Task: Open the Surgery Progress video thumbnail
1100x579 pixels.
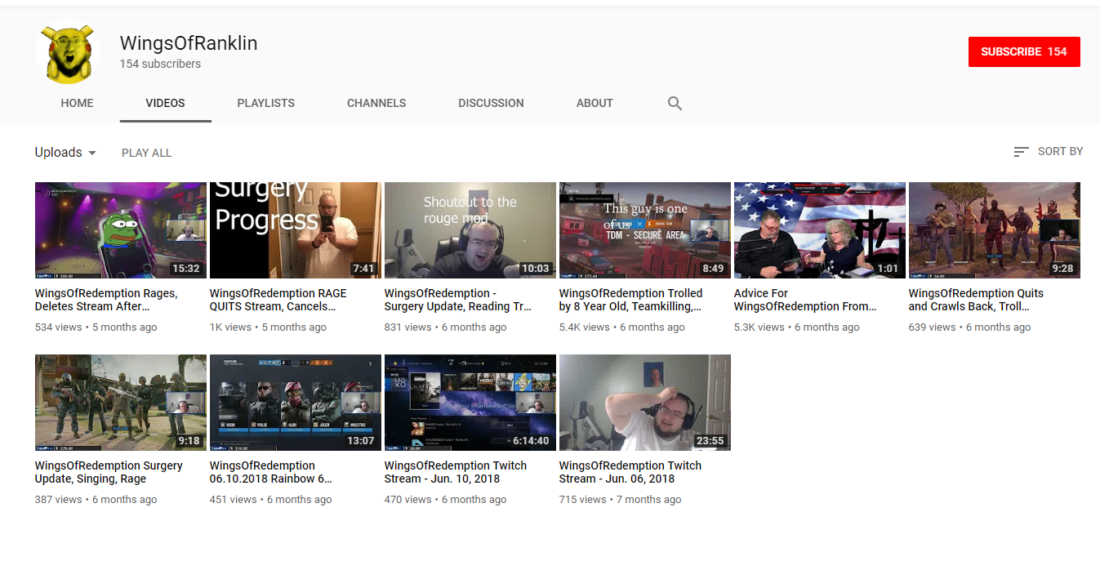Action: 296,230
